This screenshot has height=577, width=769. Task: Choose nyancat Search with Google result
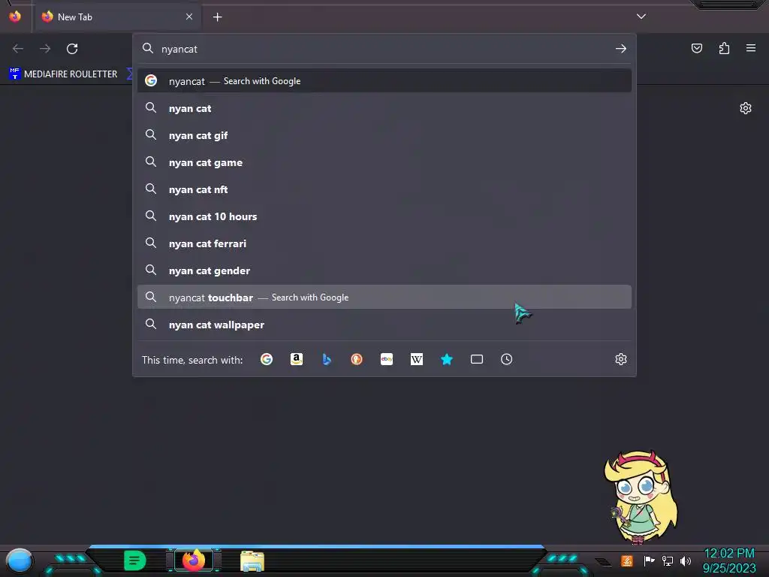coord(384,81)
